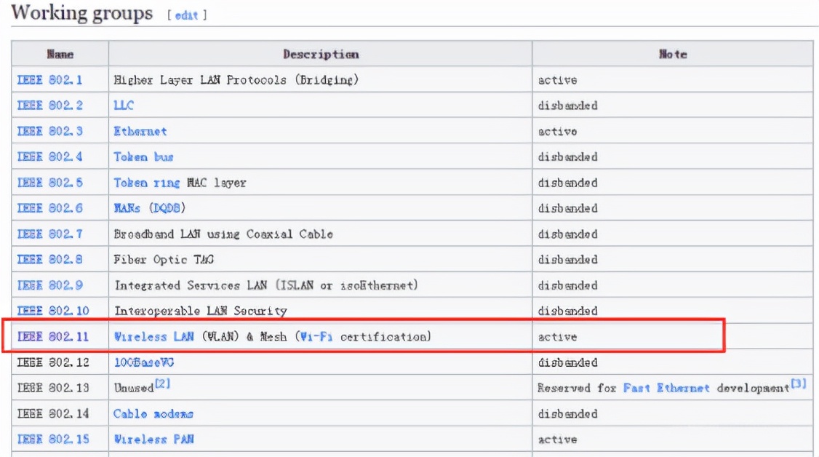
Task: Follow the Token ring link
Action: point(147,183)
